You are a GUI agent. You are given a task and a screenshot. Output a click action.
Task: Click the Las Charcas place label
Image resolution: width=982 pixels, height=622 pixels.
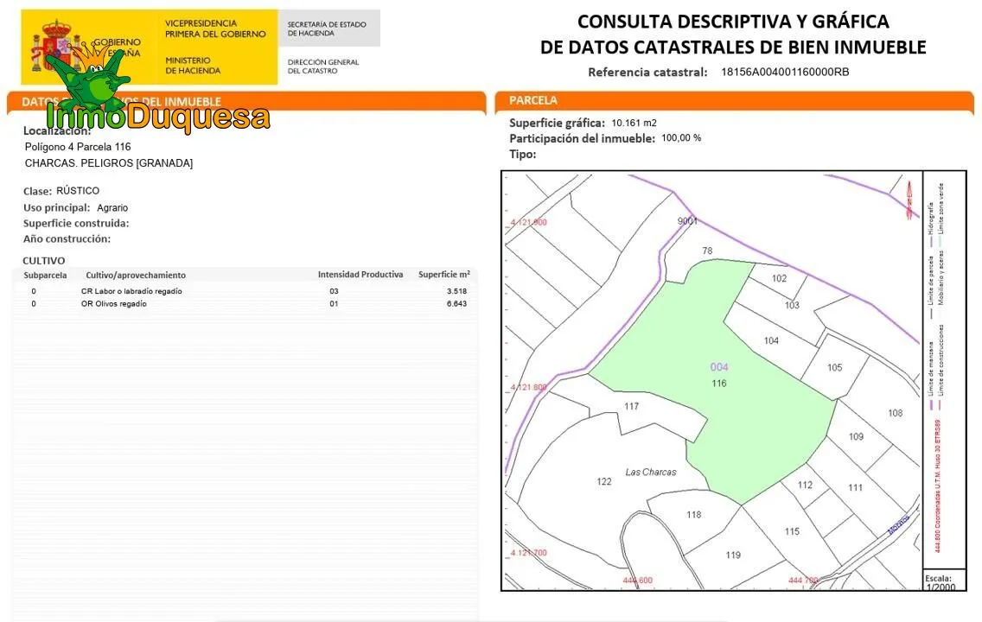pyautogui.click(x=650, y=472)
